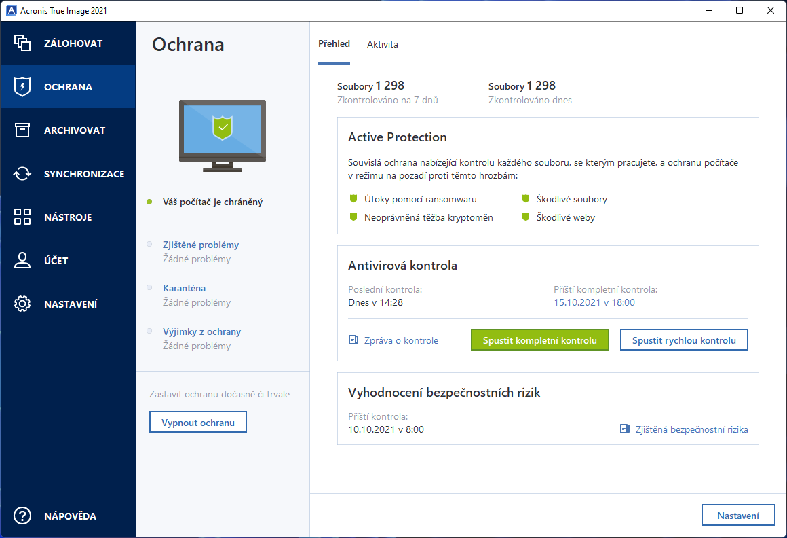Click the bullet beside Karanténa
Screen dimensions: 787x538
(149, 287)
